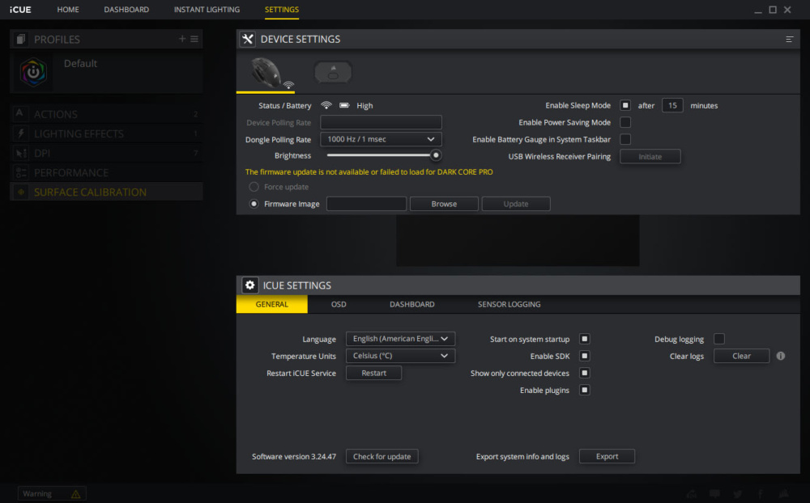Click the Brightness slider handle
The image size is (810, 503).
point(436,155)
